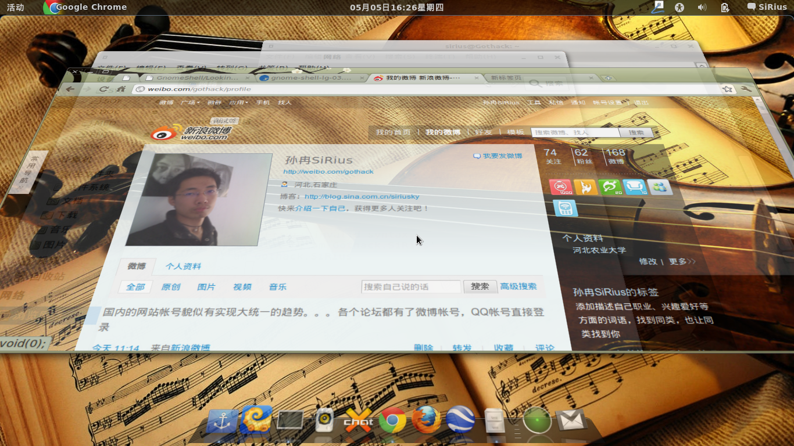Launch Google Chrome from the dock
This screenshot has height=446, width=794.
(392, 420)
